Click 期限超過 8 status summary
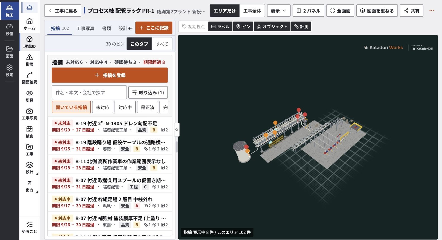This screenshot has width=442, height=240. click(x=154, y=62)
